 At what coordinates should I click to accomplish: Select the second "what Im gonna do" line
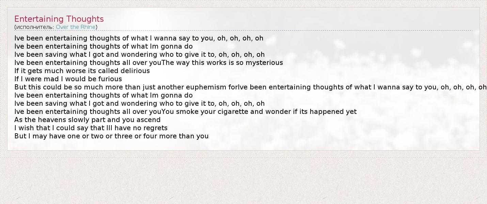(x=104, y=95)
